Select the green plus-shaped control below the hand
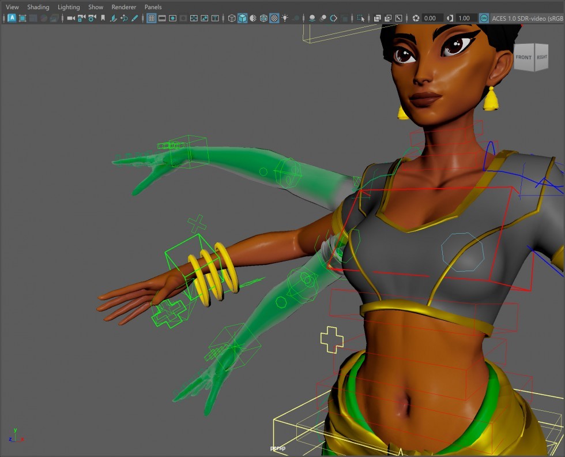The image size is (565, 457). [x=168, y=314]
